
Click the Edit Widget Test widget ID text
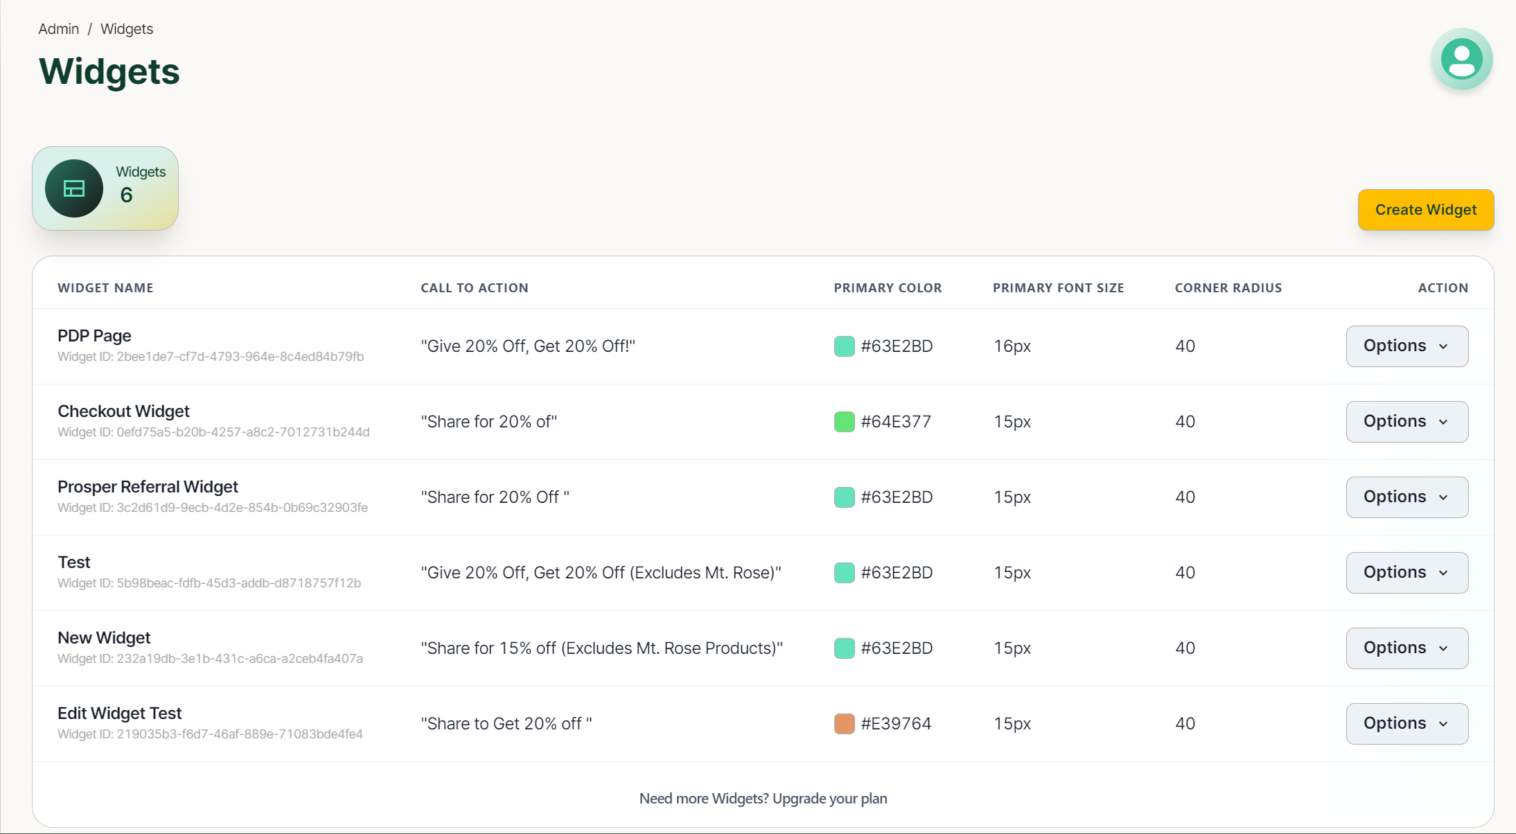coord(210,734)
